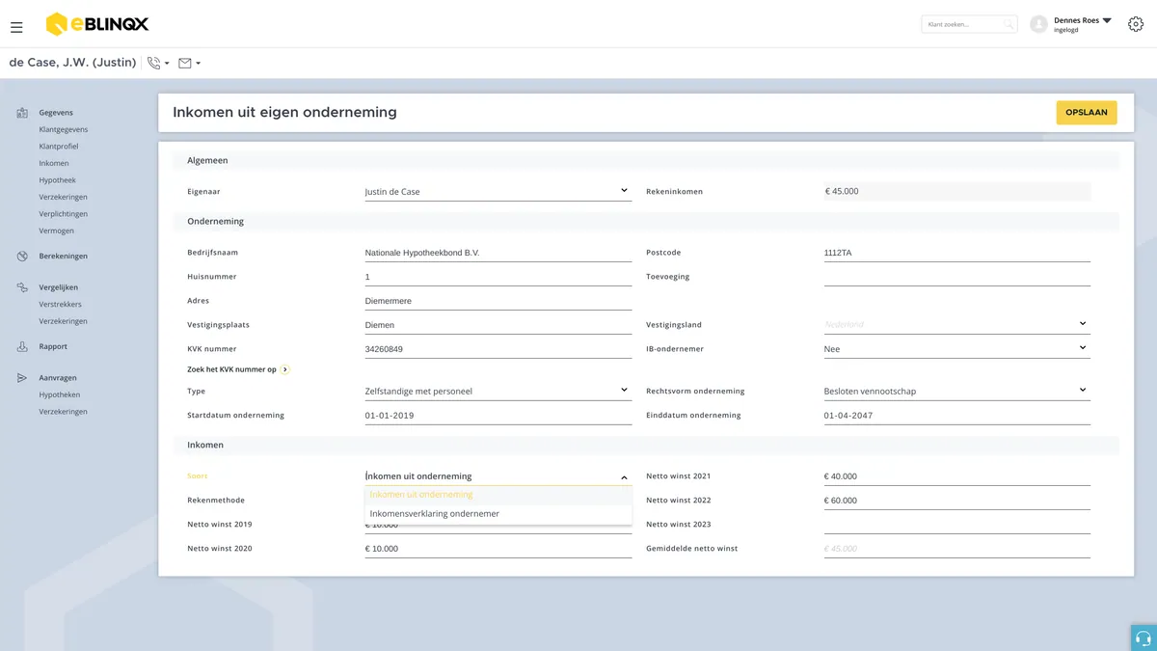Click the Netto winst 2021 field
This screenshot has height=651, width=1157.
(957, 476)
